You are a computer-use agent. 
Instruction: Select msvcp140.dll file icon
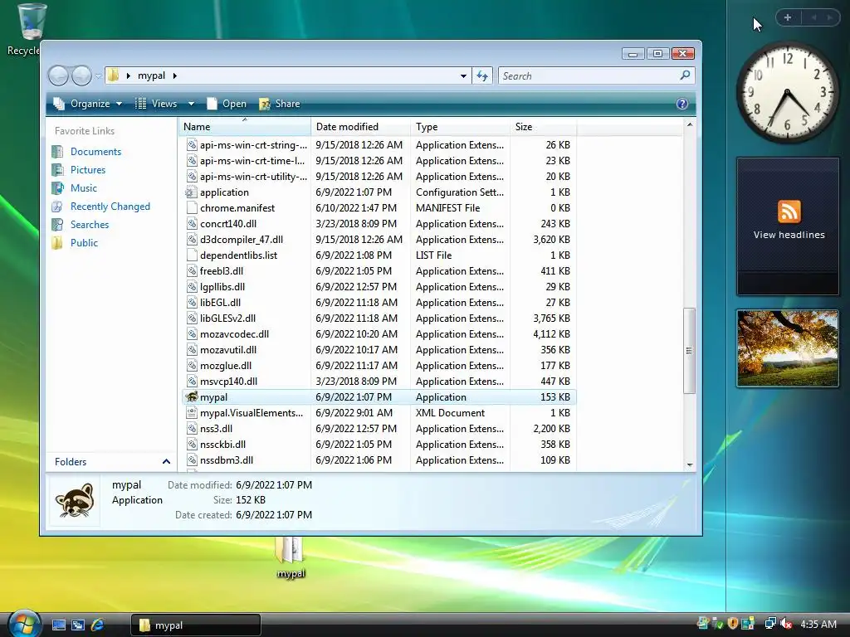[x=191, y=382]
